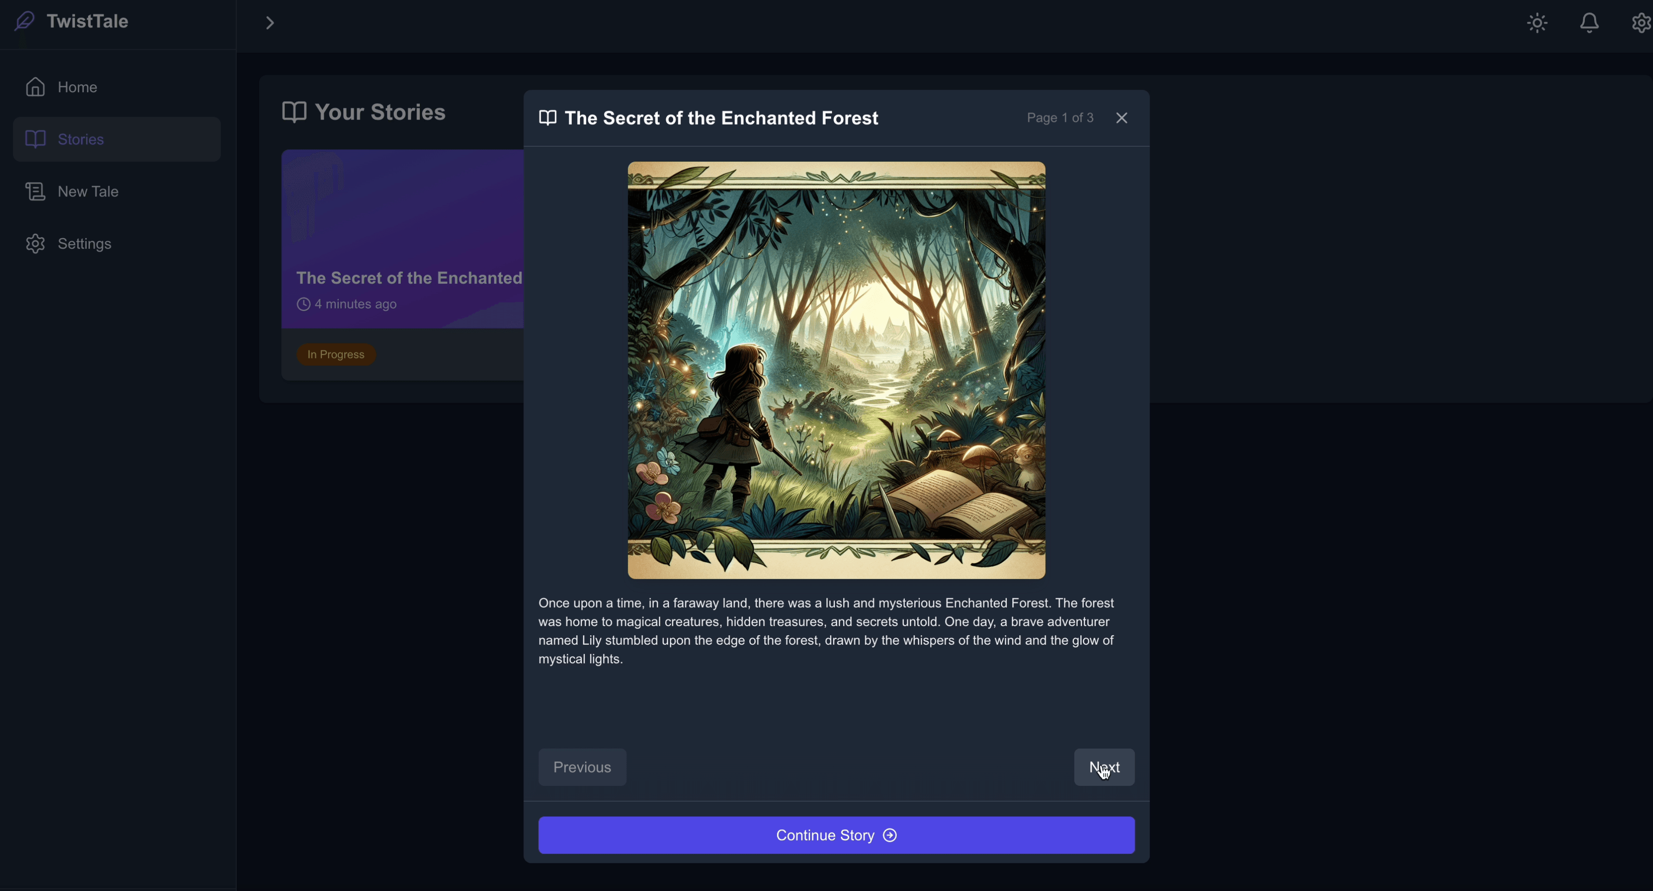
Task: Click the New Tale scroll icon
Action: 35,192
